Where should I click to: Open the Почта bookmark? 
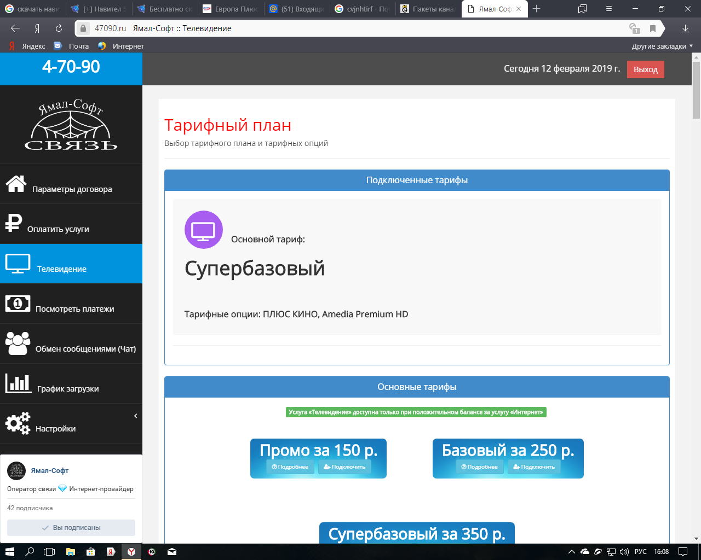click(x=72, y=46)
